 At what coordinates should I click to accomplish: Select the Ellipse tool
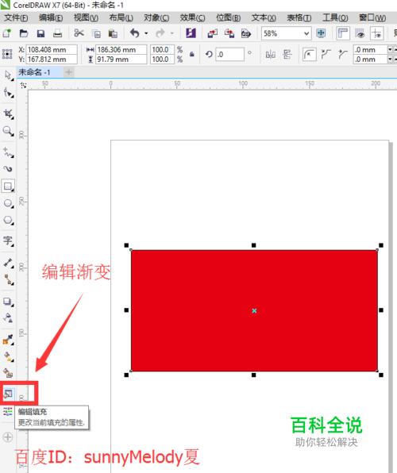(8, 203)
